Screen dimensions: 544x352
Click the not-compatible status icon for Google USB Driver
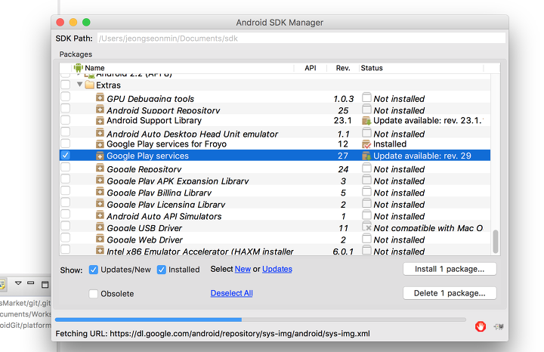tap(366, 227)
